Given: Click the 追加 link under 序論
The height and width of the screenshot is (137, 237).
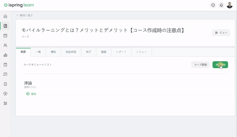Looking at the screenshot, I should tap(31, 94).
